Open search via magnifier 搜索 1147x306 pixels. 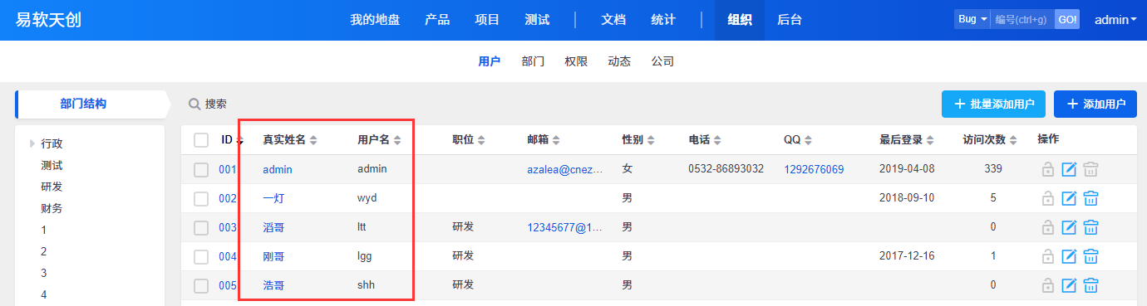pyautogui.click(x=208, y=104)
